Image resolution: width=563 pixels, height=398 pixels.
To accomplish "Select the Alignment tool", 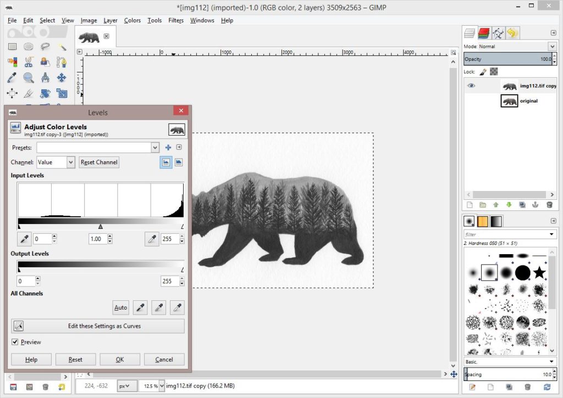I will click(x=12, y=93).
